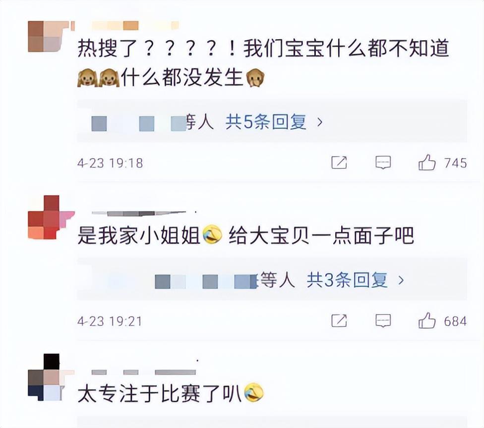Viewport: 484px width, 428px height.
Task: Like the comment with 684 likes
Action: point(427,321)
